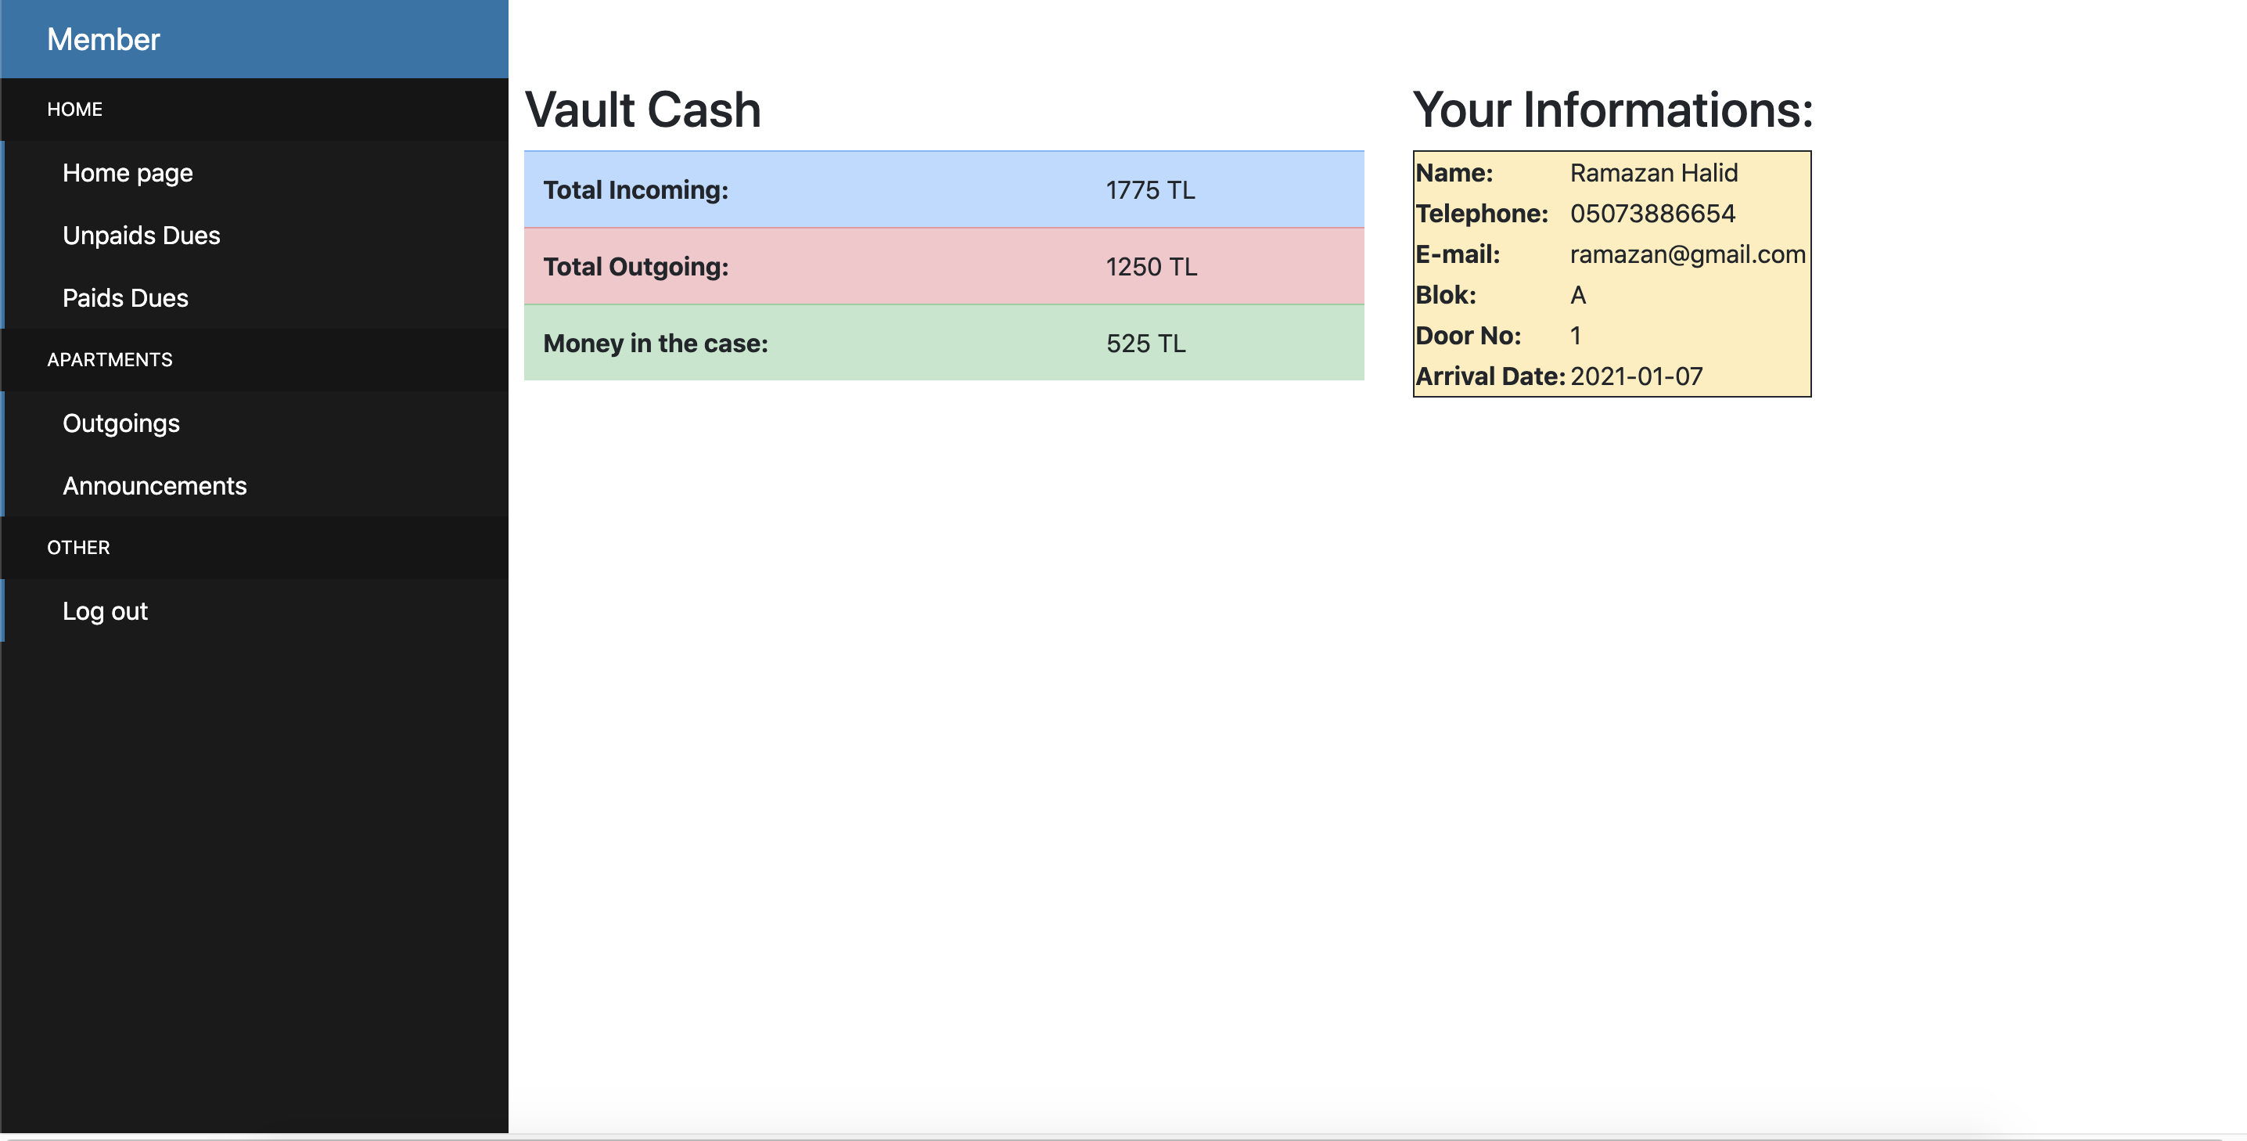Click the telephone number 05073886654
The image size is (2247, 1141).
coord(1652,213)
